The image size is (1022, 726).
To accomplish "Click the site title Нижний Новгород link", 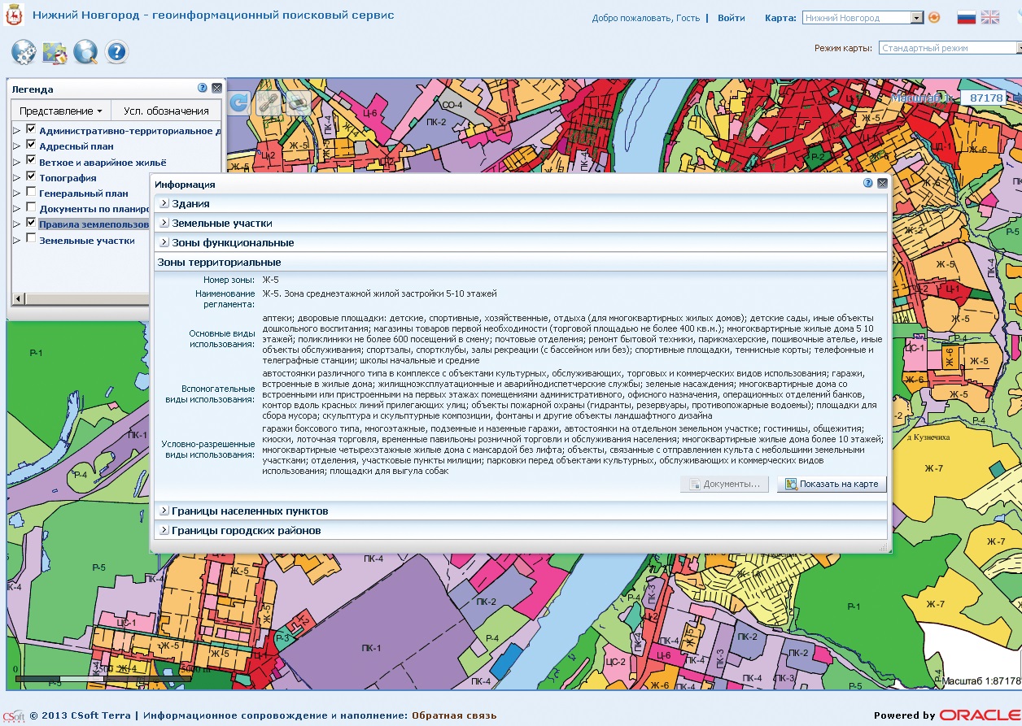I will coord(213,15).
